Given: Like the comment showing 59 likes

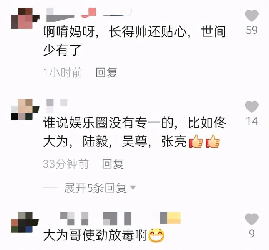Looking at the screenshot, I should pyautogui.click(x=252, y=15).
